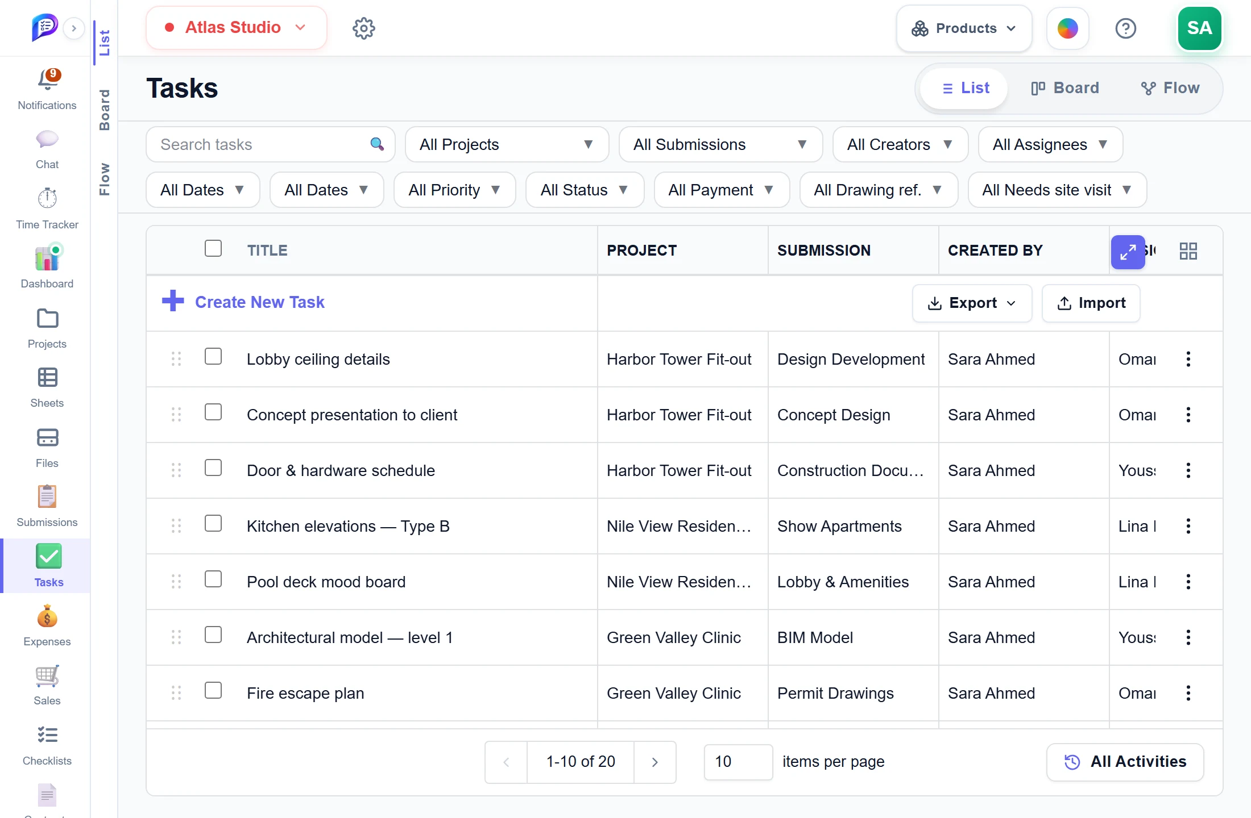Open the All Submissions filter
Screen dimensions: 1251x818
(x=720, y=144)
